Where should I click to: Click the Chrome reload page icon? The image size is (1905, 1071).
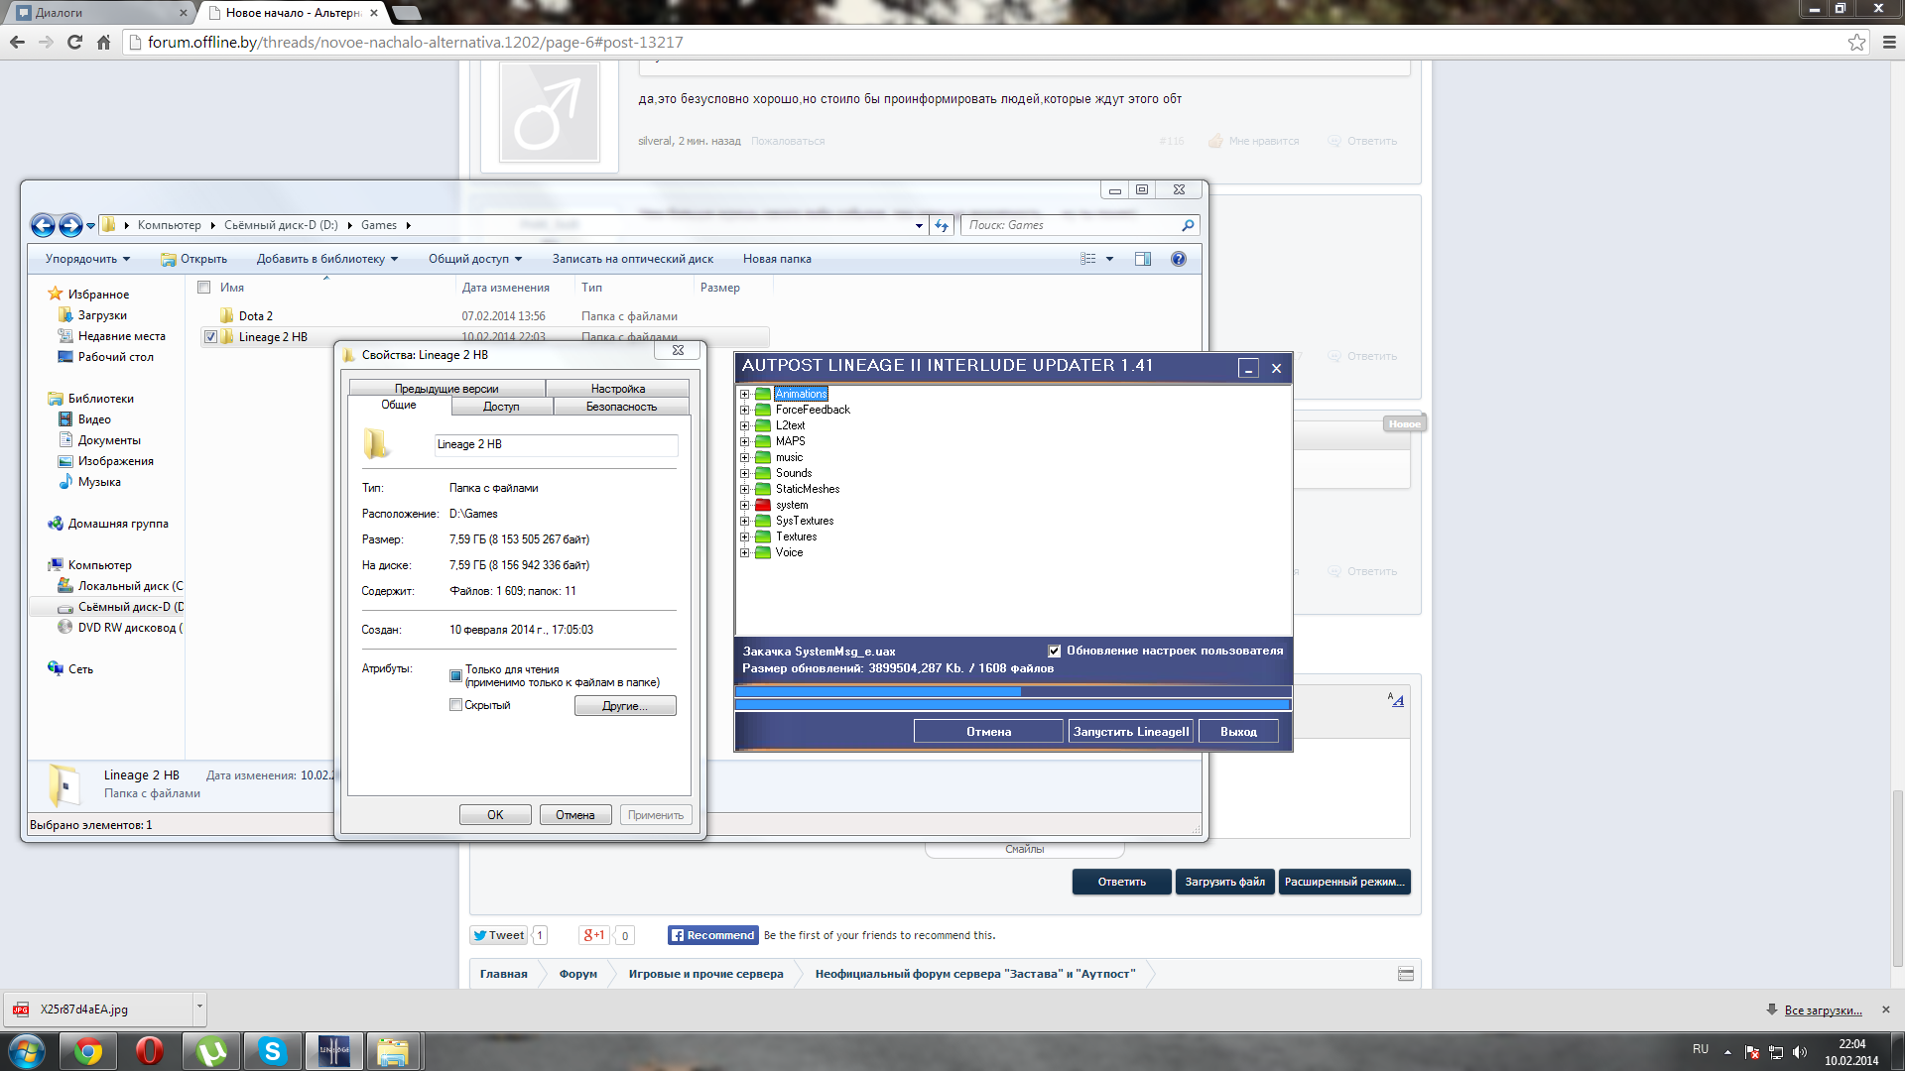pyautogui.click(x=74, y=42)
